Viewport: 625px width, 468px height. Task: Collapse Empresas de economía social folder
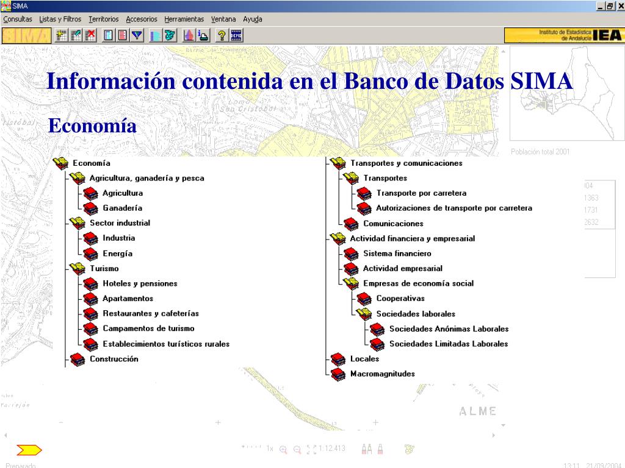(351, 283)
